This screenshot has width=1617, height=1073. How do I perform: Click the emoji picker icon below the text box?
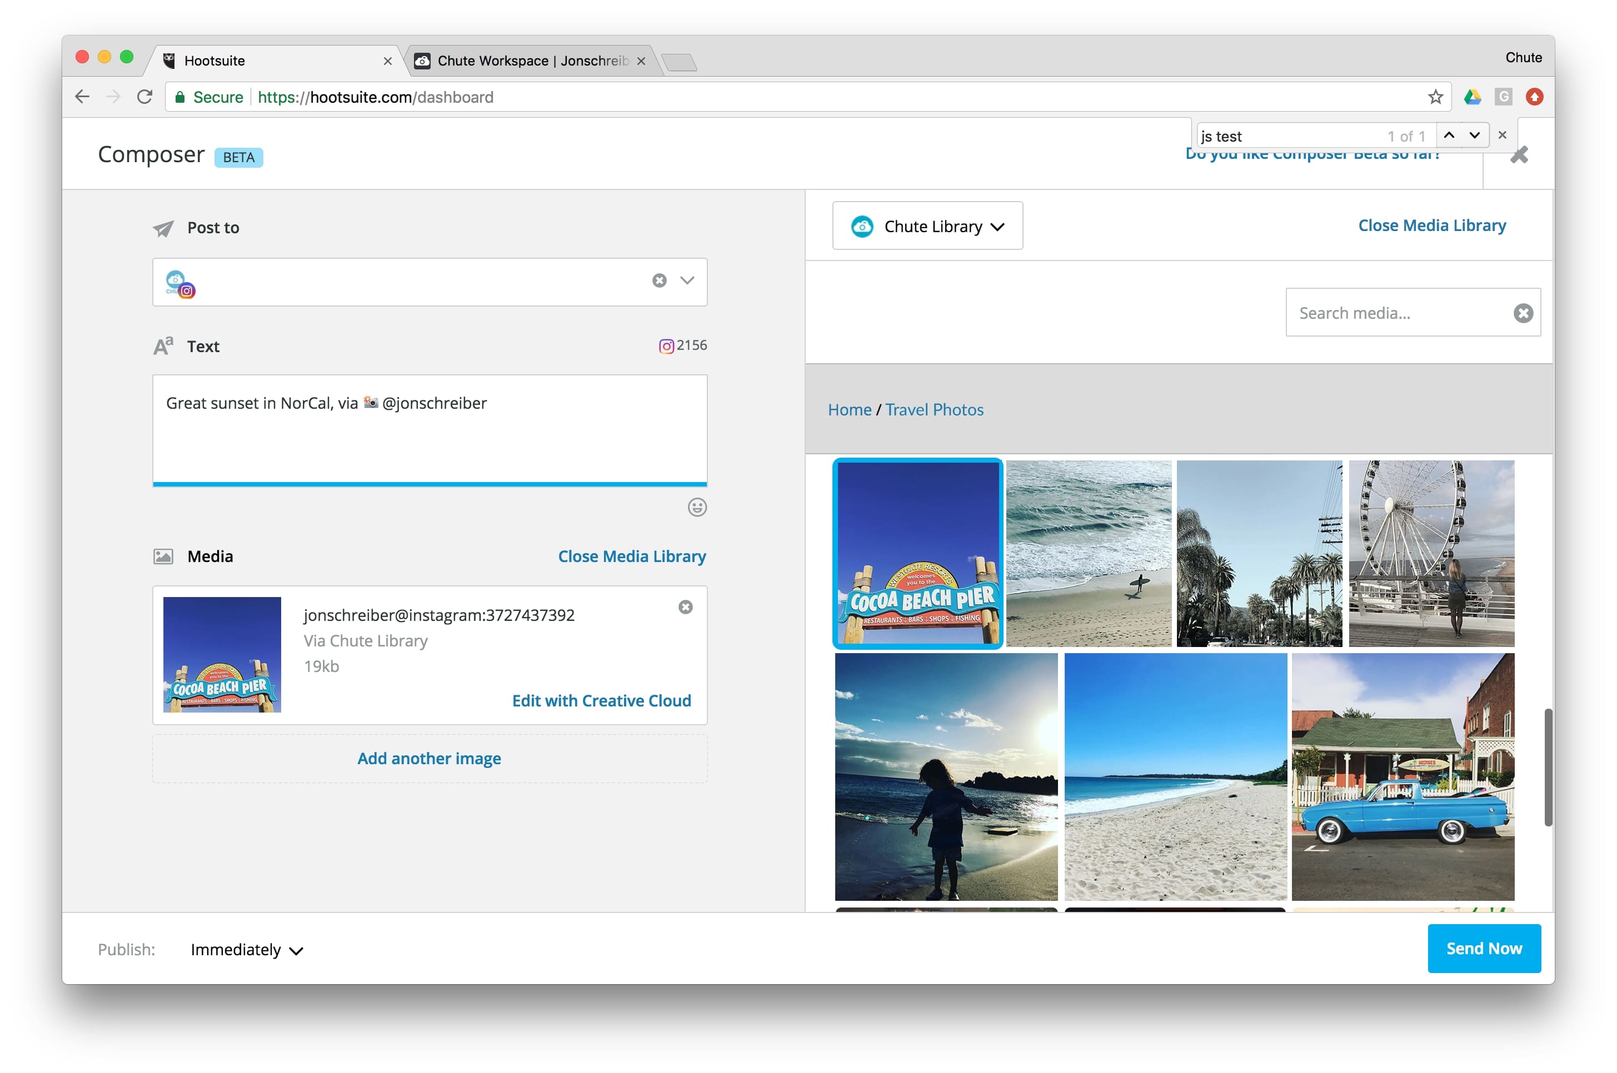pos(696,507)
